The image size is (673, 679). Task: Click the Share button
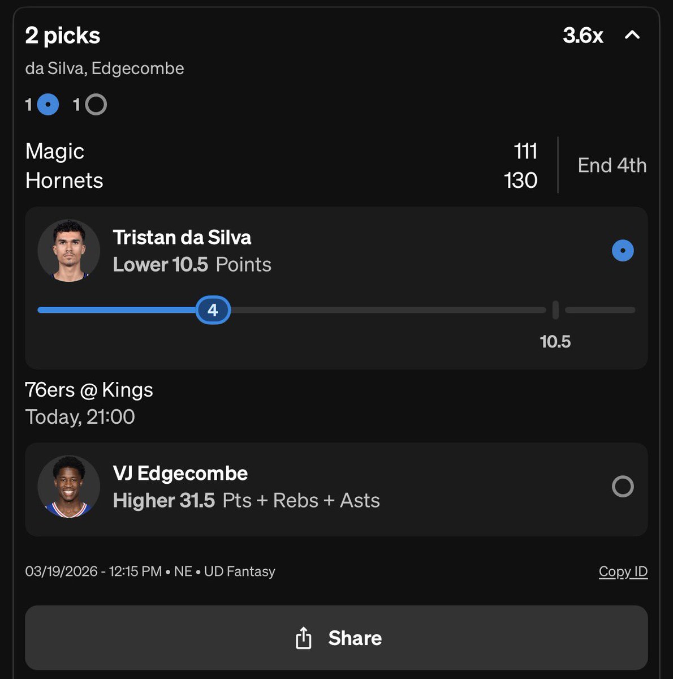pos(336,638)
